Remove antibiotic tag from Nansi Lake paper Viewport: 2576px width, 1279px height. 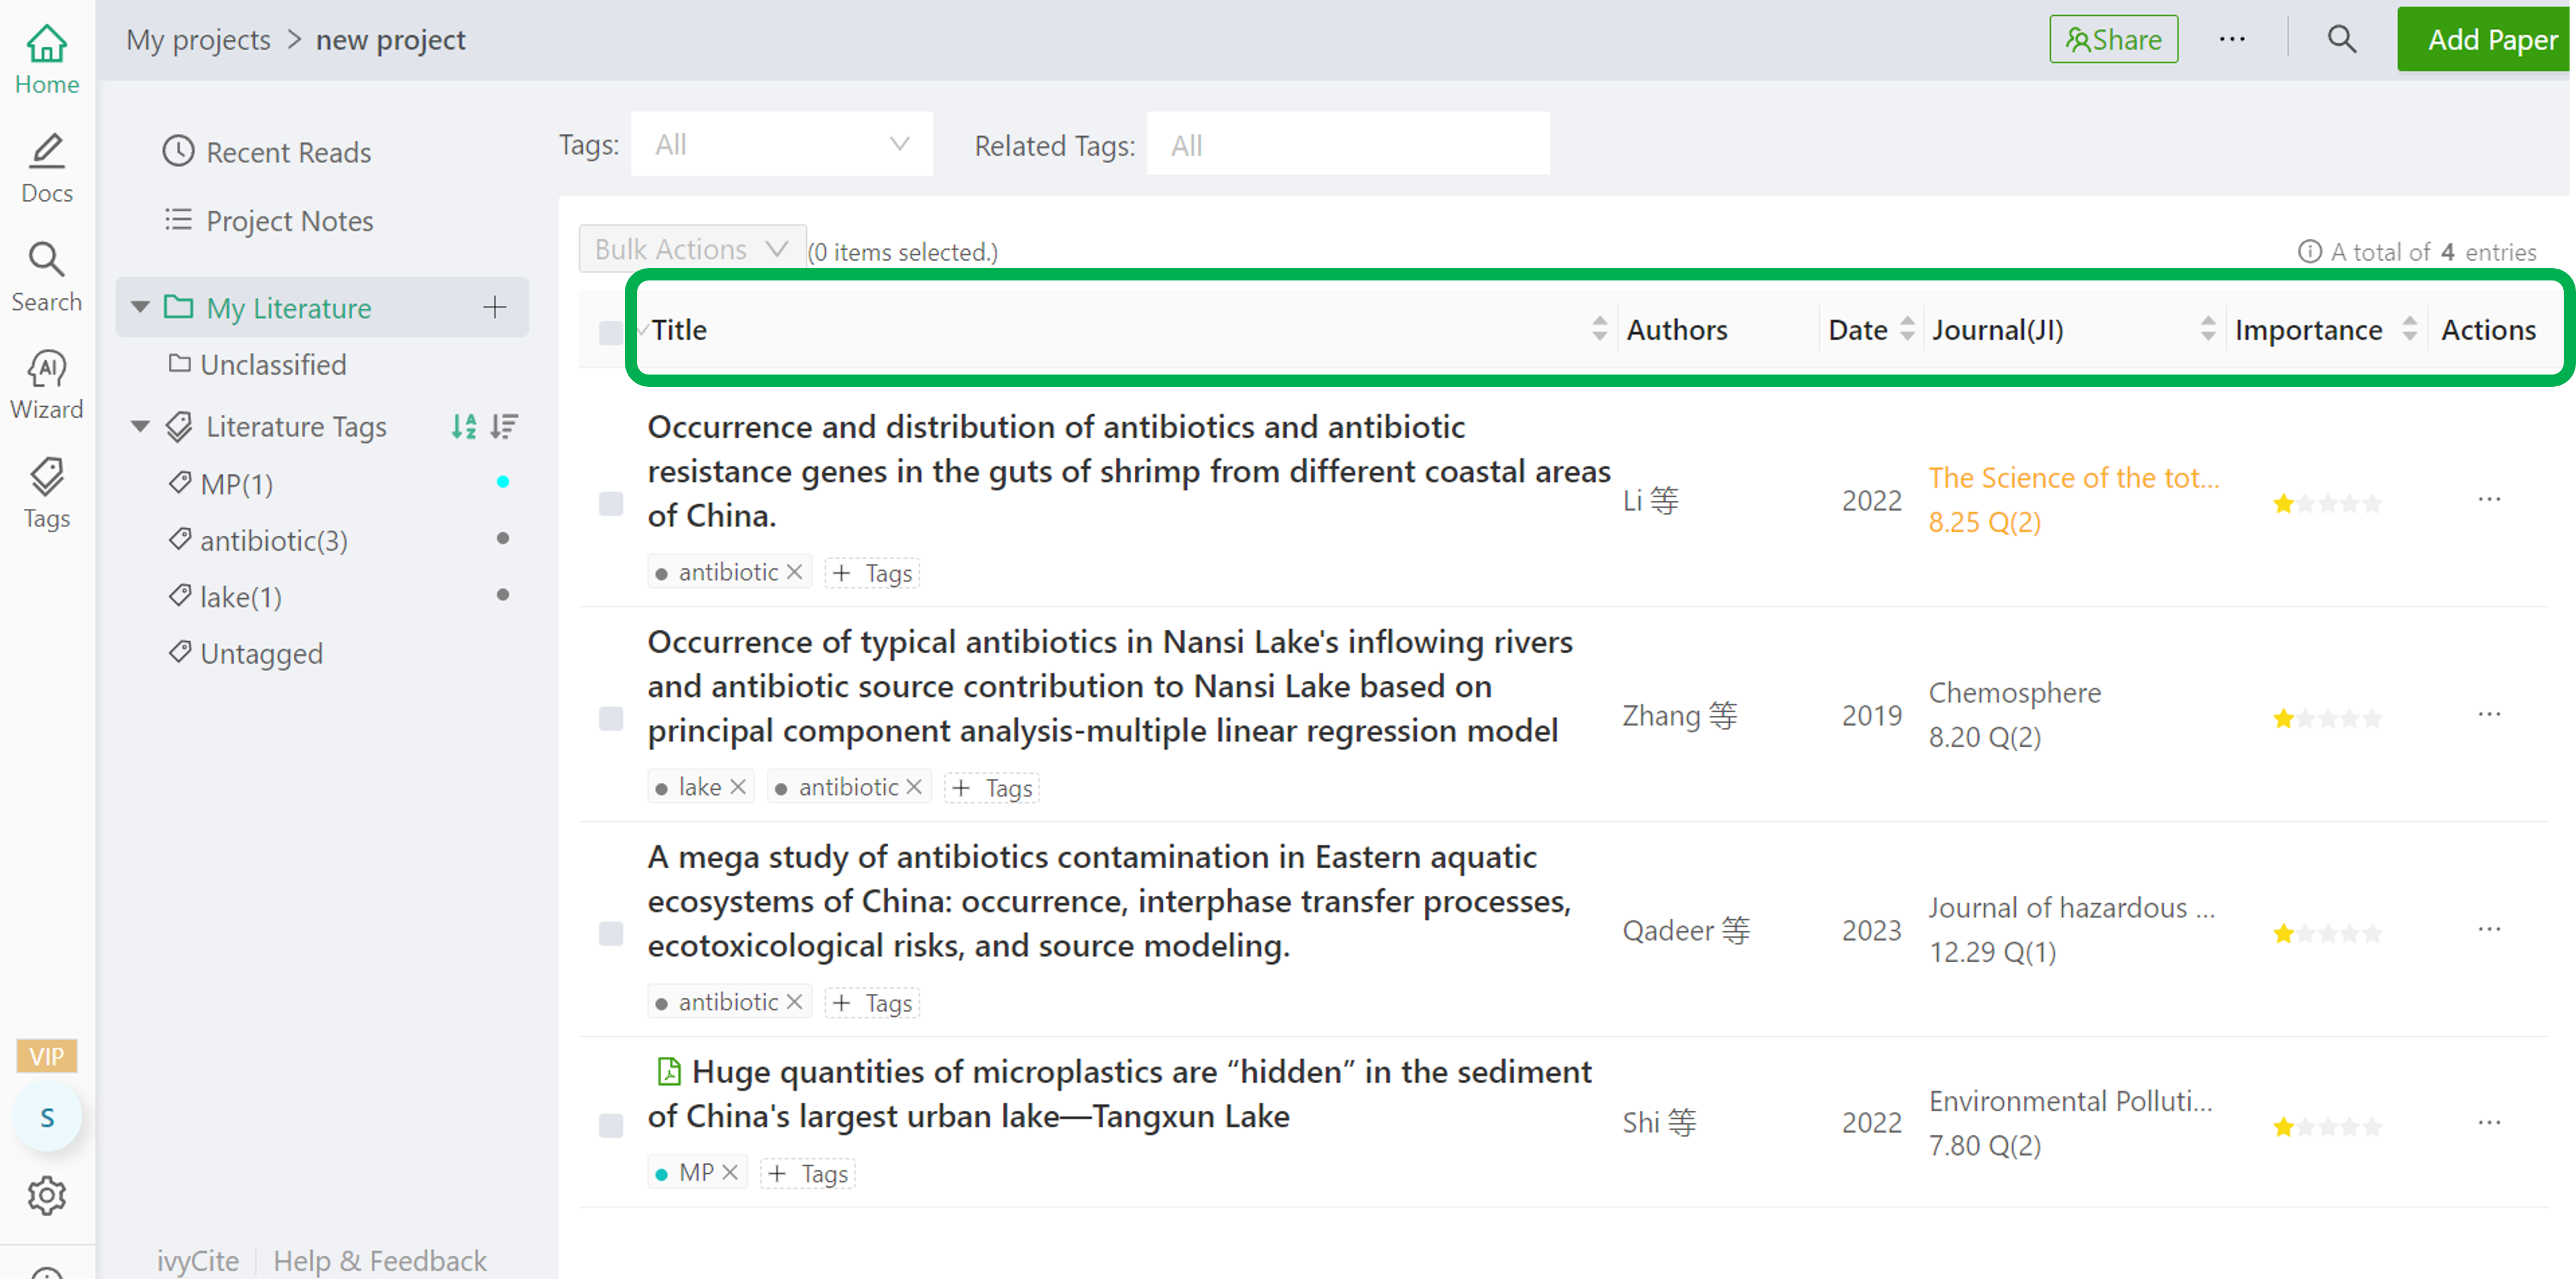(x=913, y=786)
